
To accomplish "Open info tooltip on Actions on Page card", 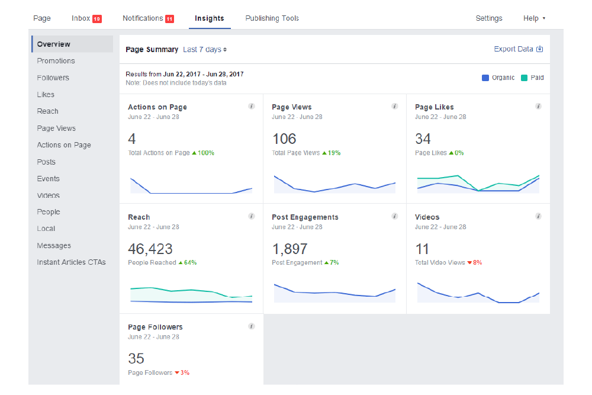I will (x=251, y=107).
